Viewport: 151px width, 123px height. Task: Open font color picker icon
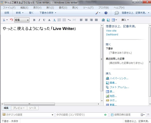[x=54, y=20]
